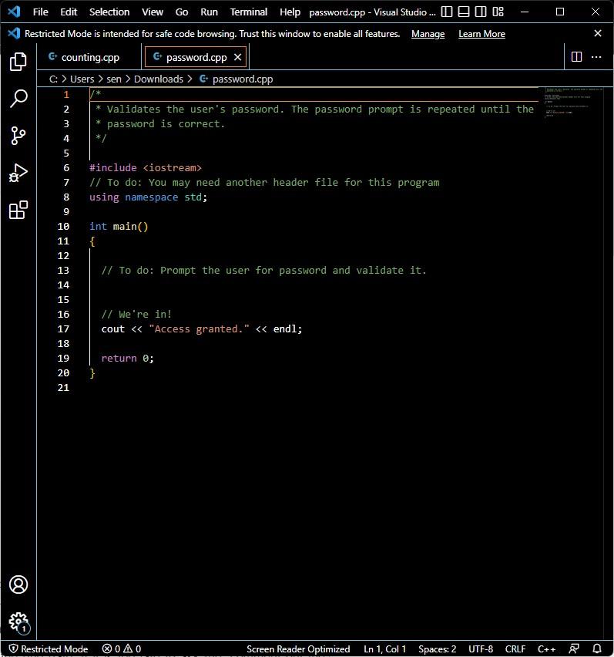Open notifications bell in status bar
The width and height of the screenshot is (614, 657).
point(597,649)
